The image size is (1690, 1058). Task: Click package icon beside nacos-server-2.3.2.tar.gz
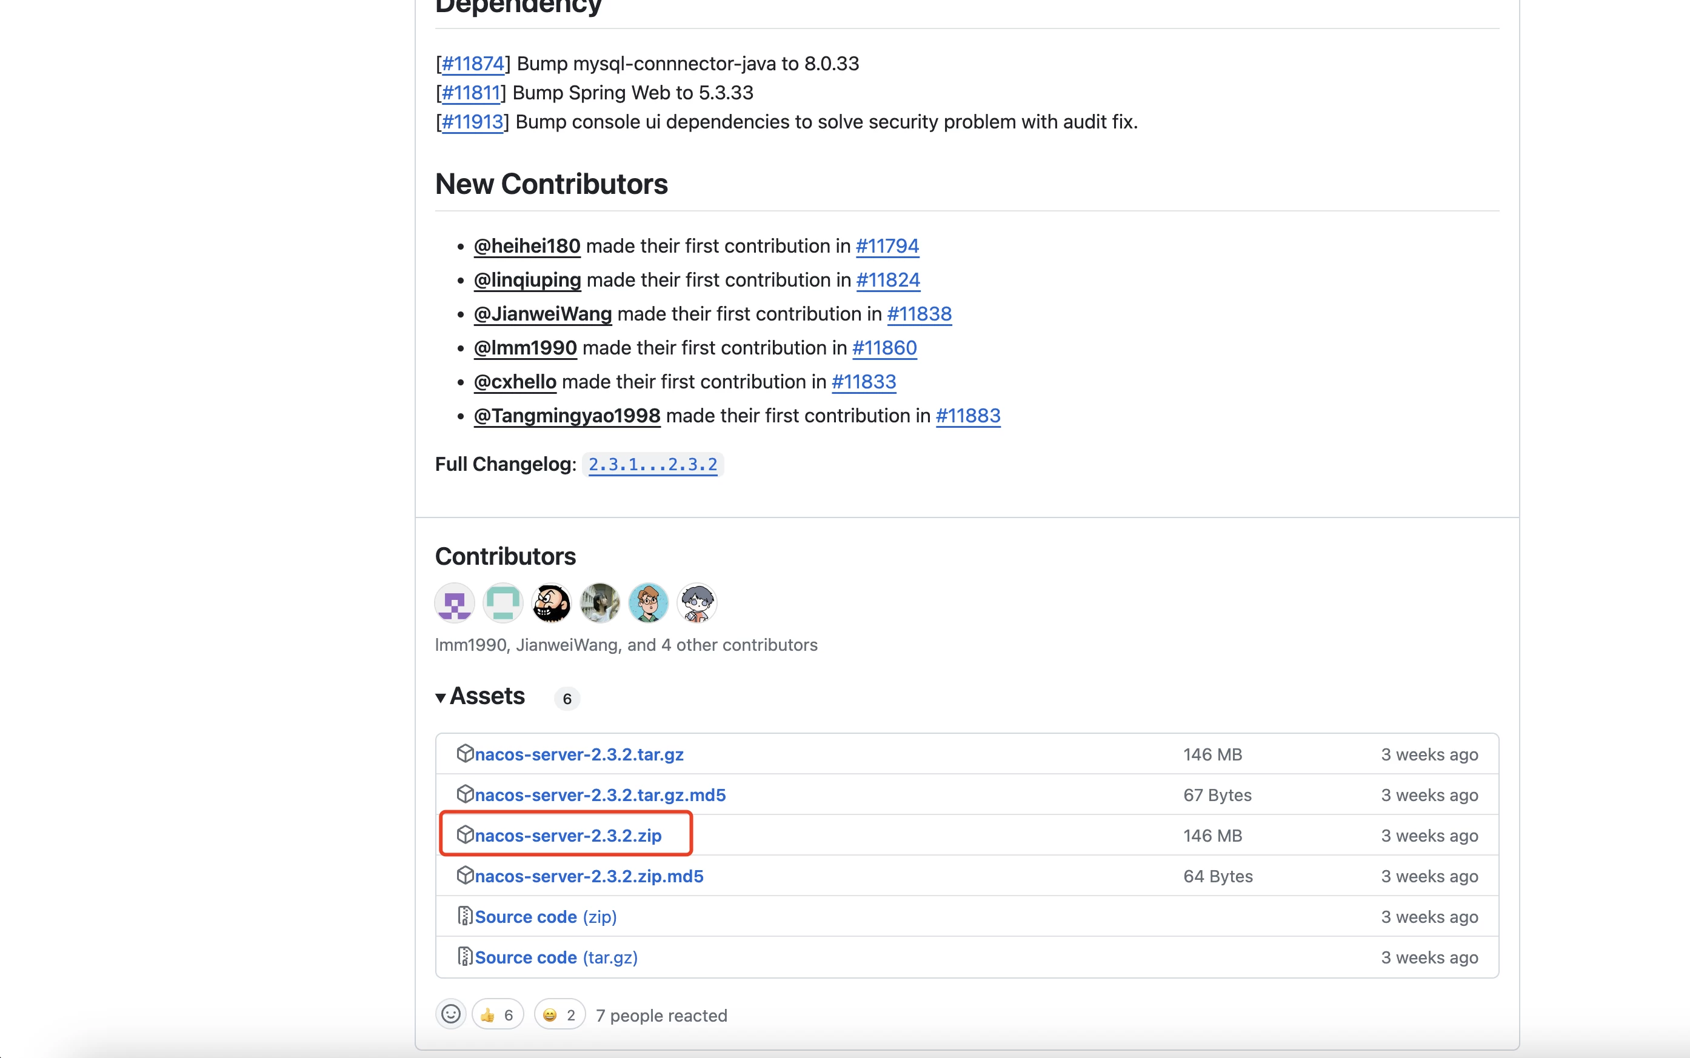tap(466, 754)
